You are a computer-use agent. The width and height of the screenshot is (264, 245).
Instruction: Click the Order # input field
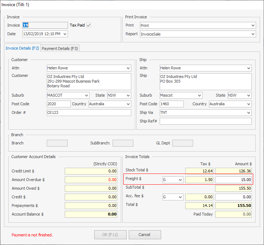pyautogui.click(x=89, y=112)
